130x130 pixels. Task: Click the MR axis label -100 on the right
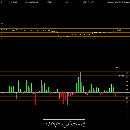click(127, 115)
